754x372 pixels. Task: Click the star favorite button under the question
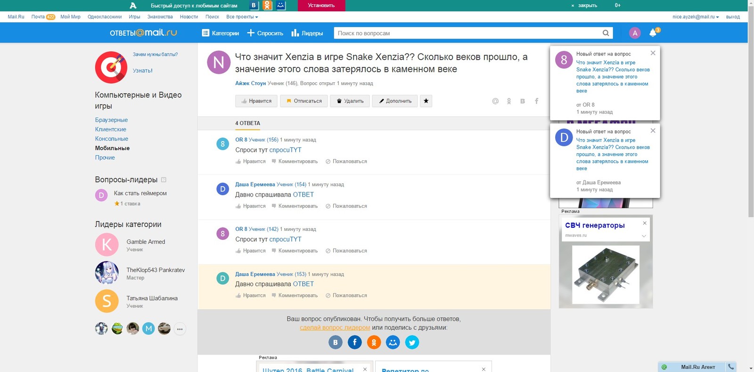point(426,101)
